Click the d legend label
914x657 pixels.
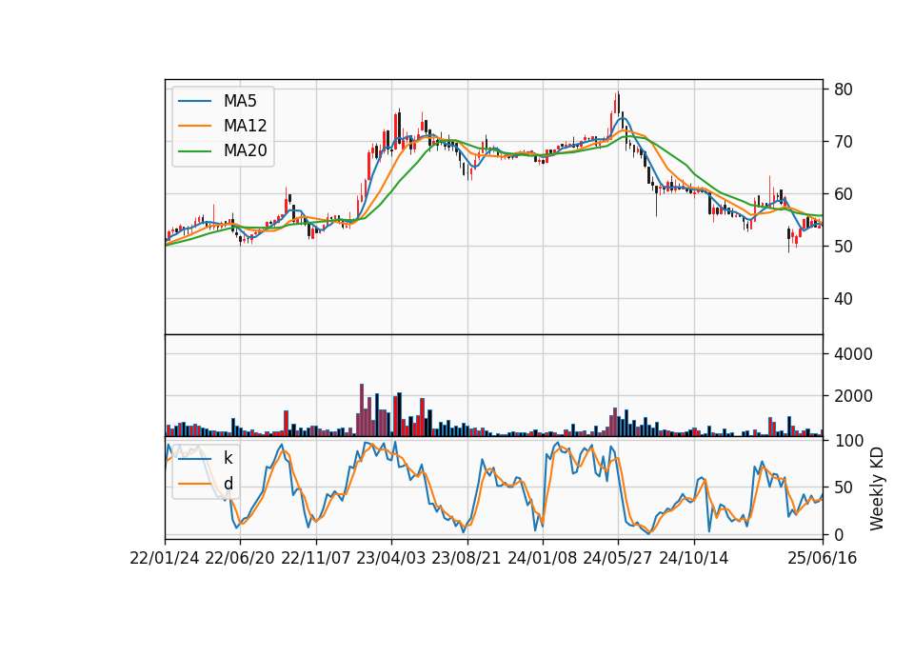[228, 484]
